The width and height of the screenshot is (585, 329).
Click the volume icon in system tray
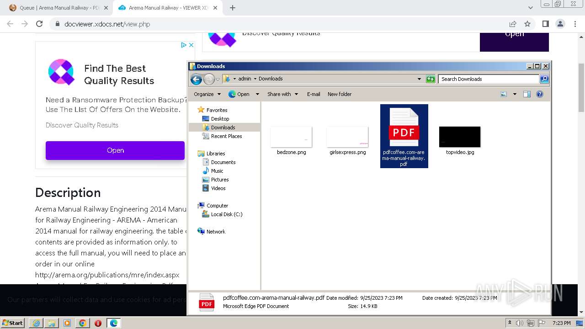(520, 323)
